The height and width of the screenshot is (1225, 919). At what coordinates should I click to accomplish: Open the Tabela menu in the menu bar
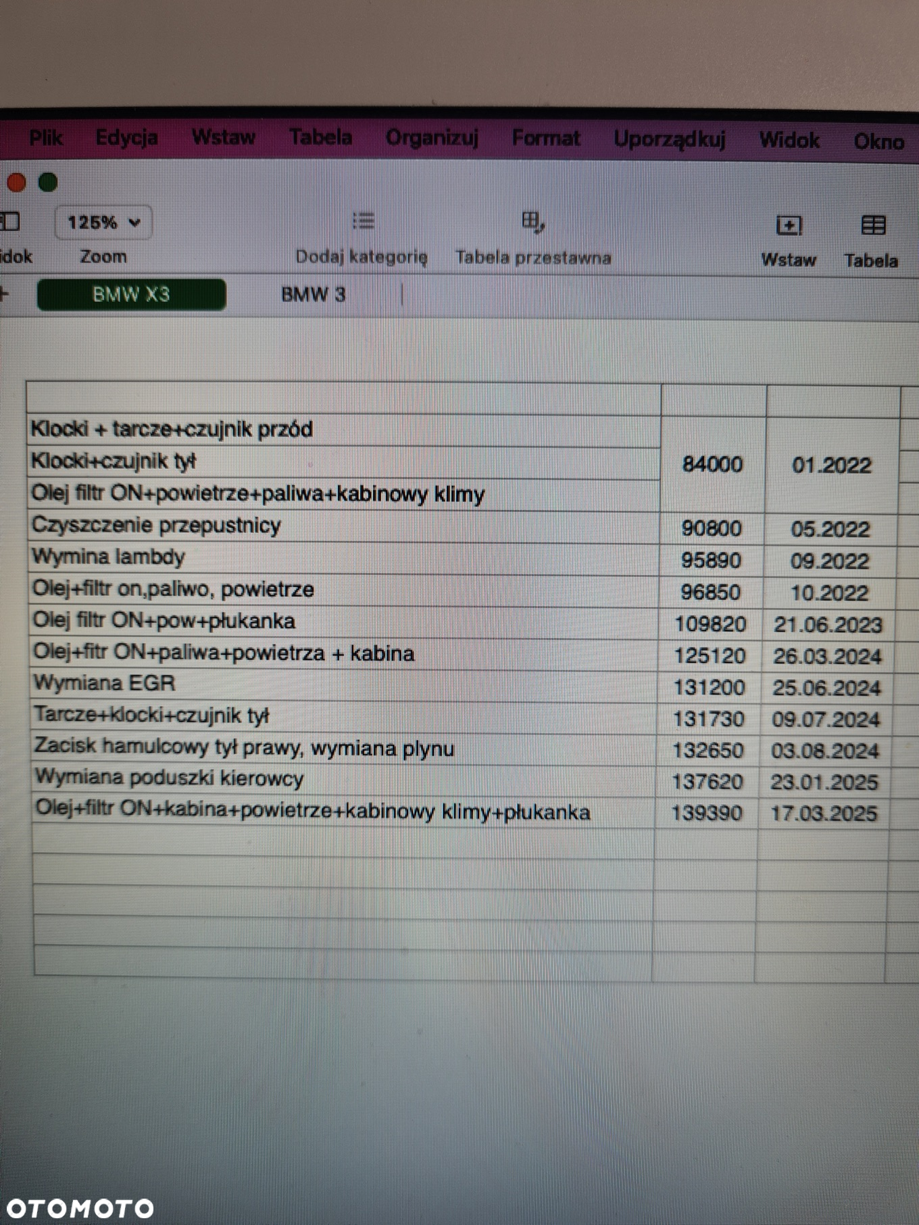pos(320,137)
